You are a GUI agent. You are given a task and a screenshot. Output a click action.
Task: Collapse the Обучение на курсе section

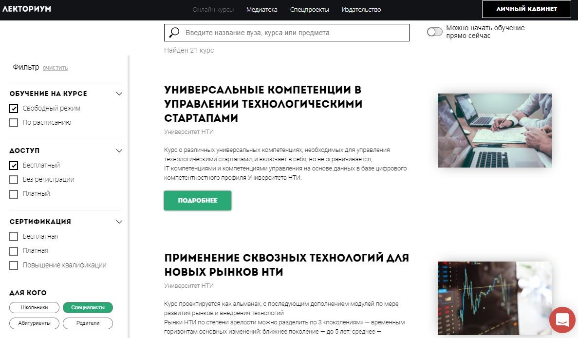click(x=119, y=94)
